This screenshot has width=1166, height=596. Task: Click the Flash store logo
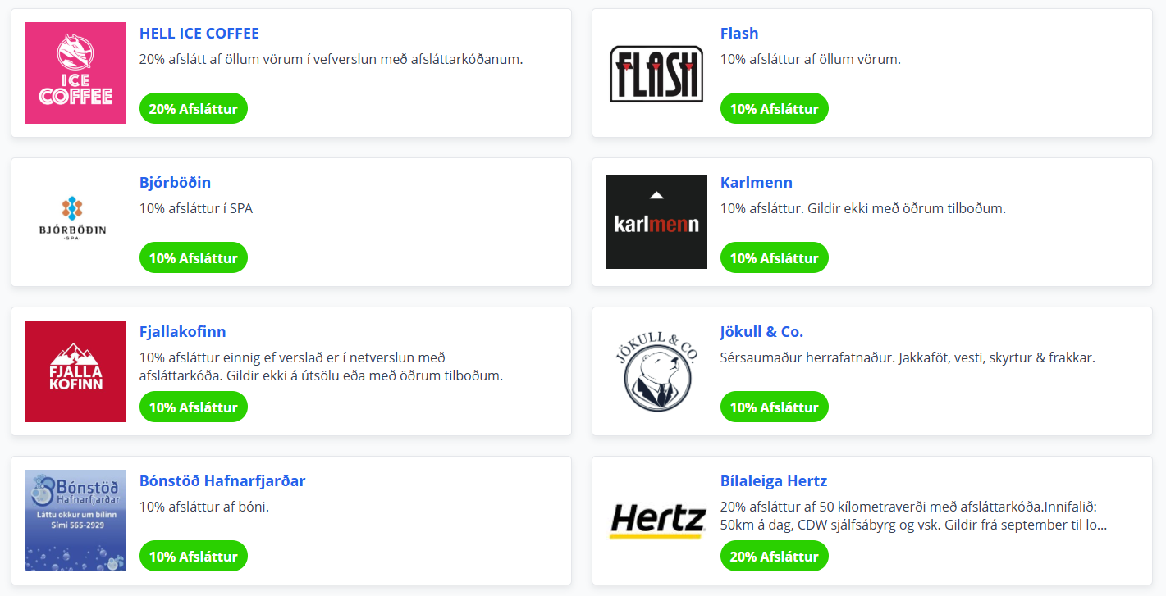point(656,73)
